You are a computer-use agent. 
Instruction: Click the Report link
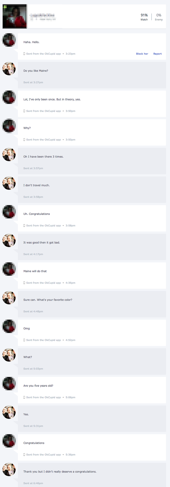pyautogui.click(x=157, y=54)
